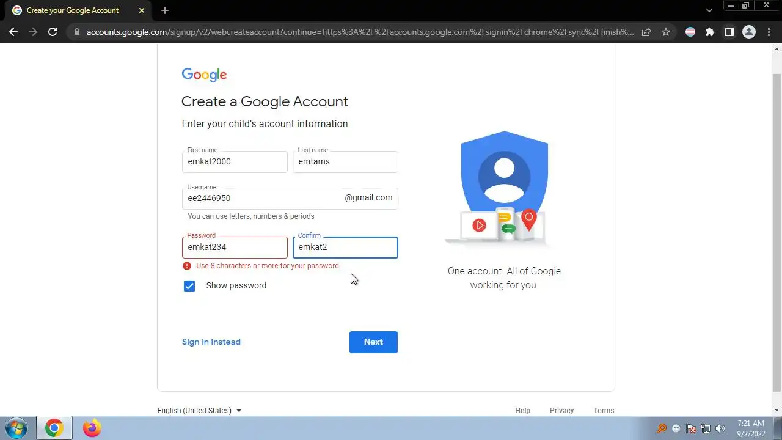Image resolution: width=782 pixels, height=440 pixels.
Task: Click the Action Center flag tray icon
Action: tap(691, 428)
